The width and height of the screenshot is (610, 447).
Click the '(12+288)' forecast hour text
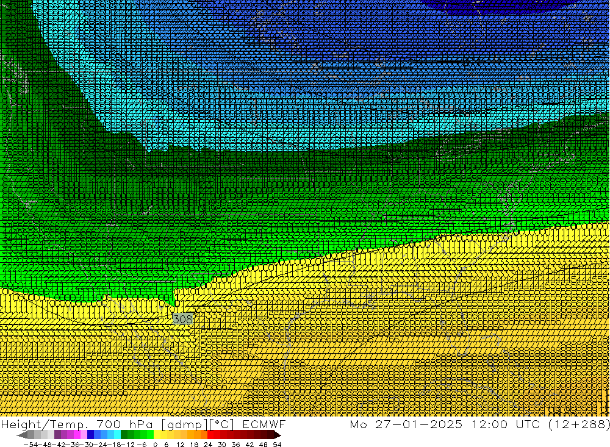(579, 424)
